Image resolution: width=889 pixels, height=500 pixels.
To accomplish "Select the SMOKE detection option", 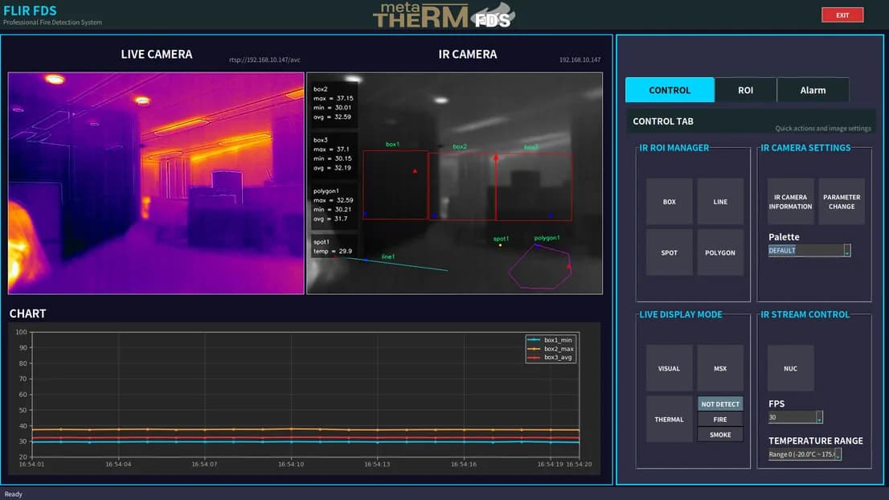I will point(720,434).
